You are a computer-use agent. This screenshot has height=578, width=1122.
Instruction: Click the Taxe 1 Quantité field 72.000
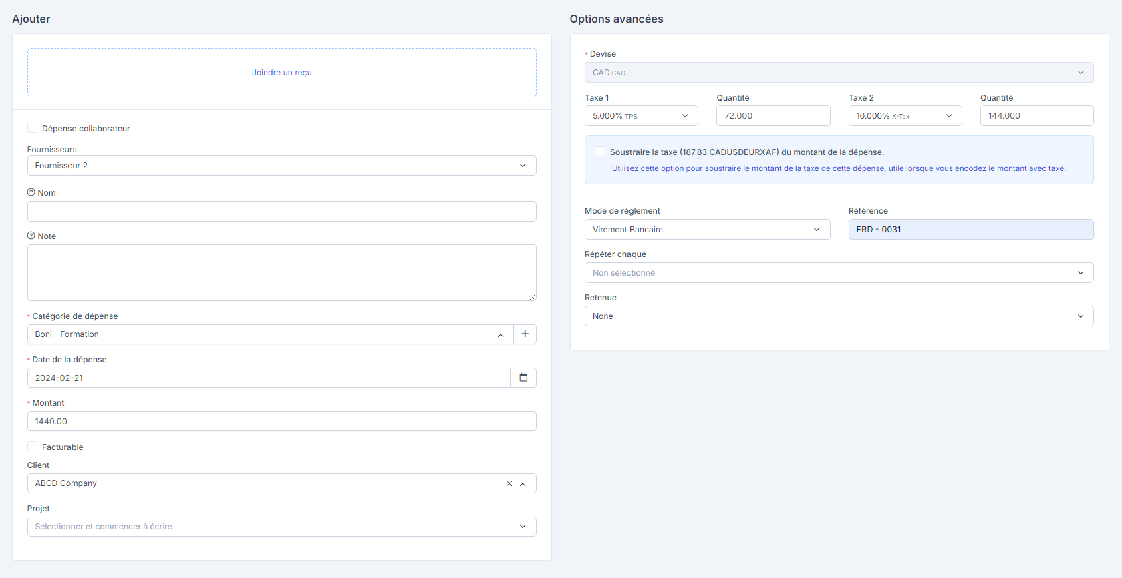[x=773, y=116]
